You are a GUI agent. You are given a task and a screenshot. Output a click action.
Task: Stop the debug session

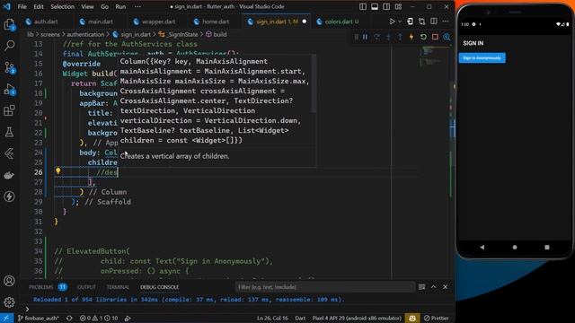tap(435, 37)
